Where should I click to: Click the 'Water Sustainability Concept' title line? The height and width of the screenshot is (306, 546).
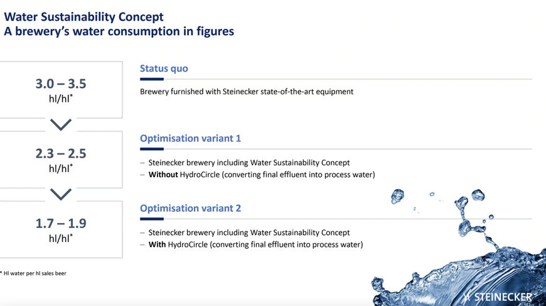click(x=83, y=17)
